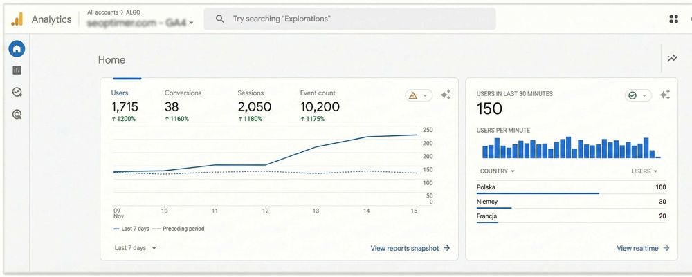Open the Reports bar chart icon
692x277 pixels.
[17, 70]
